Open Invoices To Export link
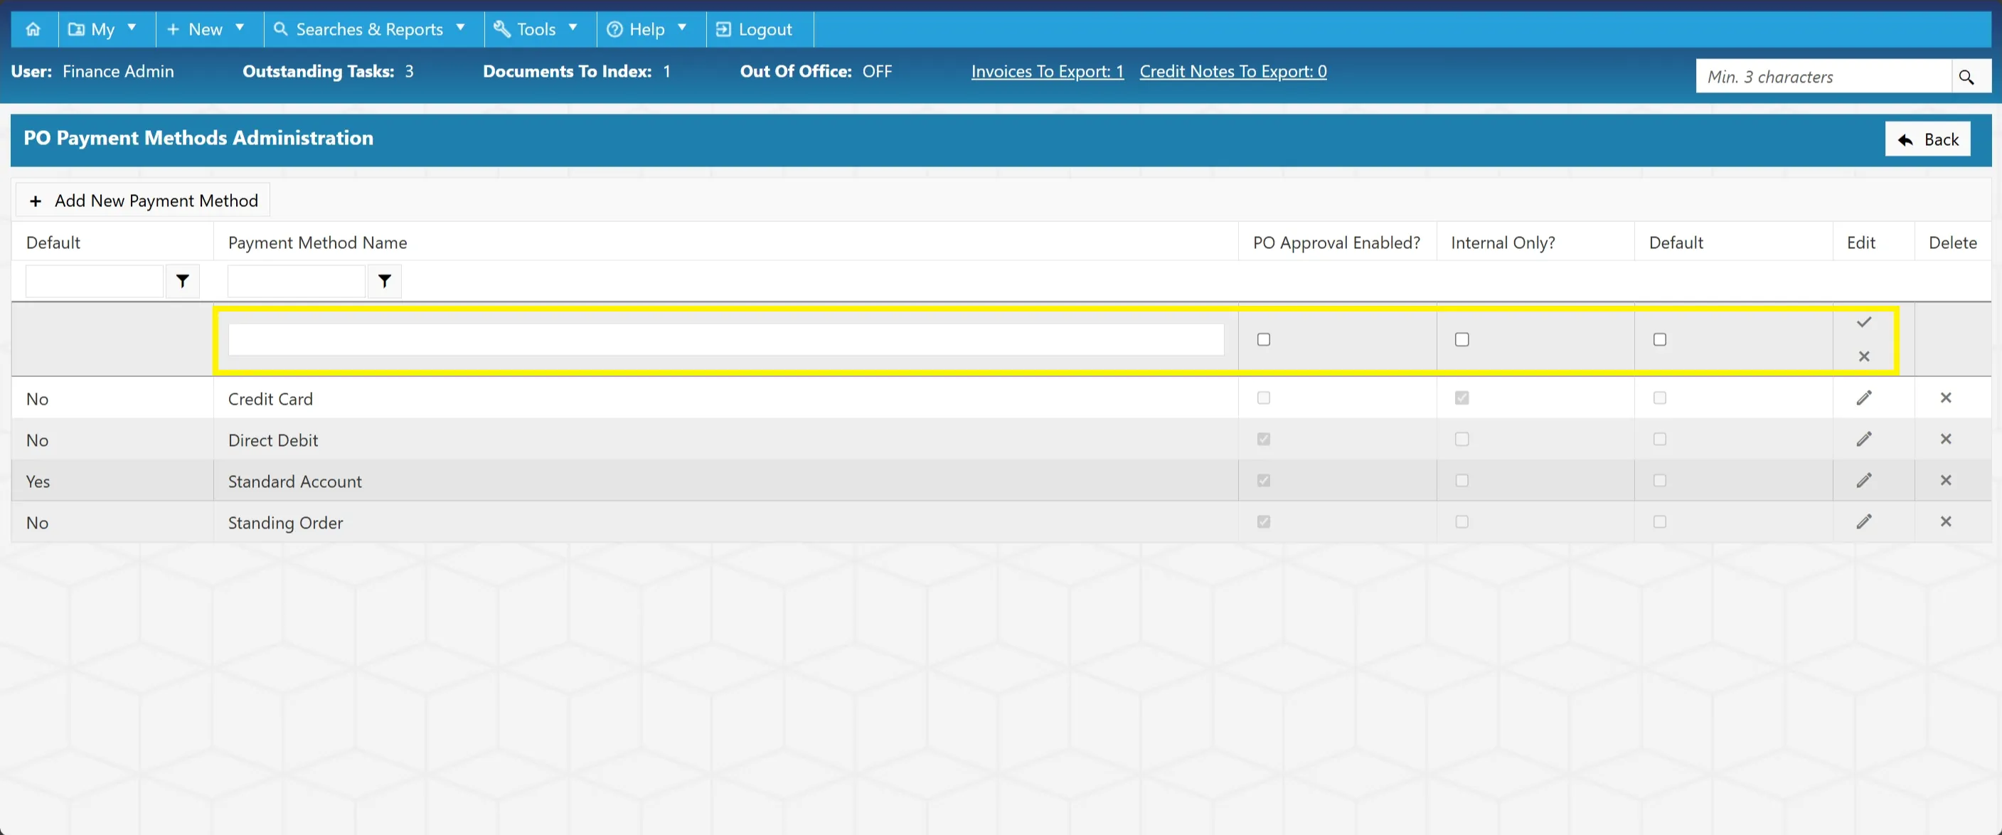This screenshot has width=2002, height=835. (x=1047, y=72)
